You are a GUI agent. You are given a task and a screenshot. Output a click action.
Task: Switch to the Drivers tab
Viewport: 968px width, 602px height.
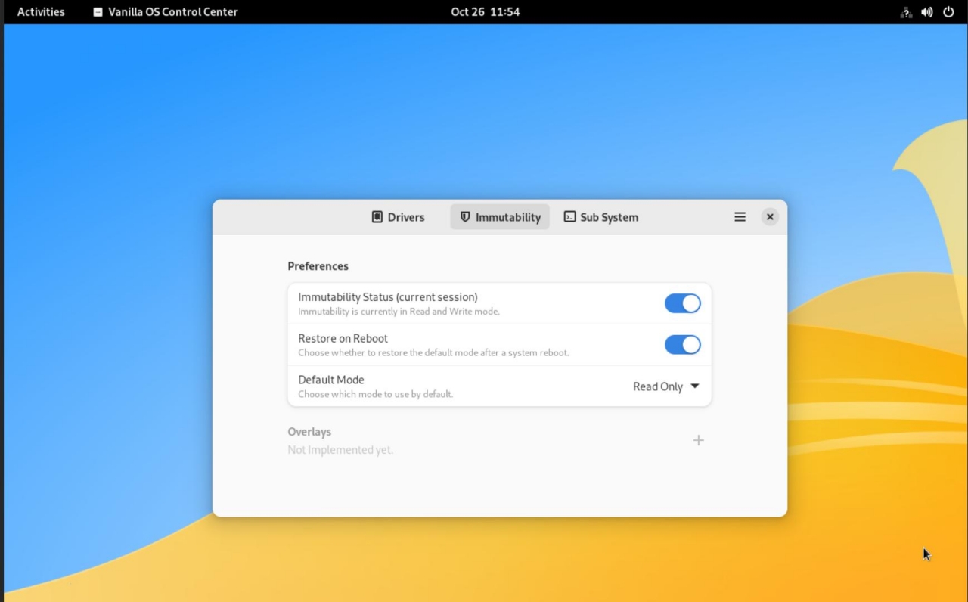pos(398,216)
